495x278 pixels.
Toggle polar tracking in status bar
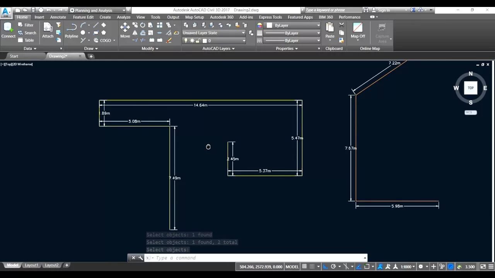coord(333,266)
